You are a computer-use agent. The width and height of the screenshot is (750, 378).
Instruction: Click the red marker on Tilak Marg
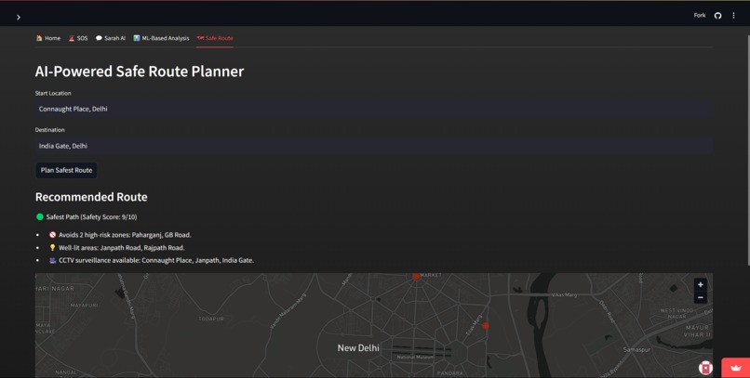point(486,325)
